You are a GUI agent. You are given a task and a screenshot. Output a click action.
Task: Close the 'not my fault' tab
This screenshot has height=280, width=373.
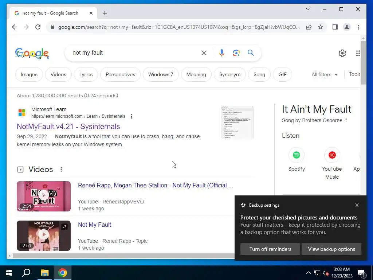coord(91,13)
